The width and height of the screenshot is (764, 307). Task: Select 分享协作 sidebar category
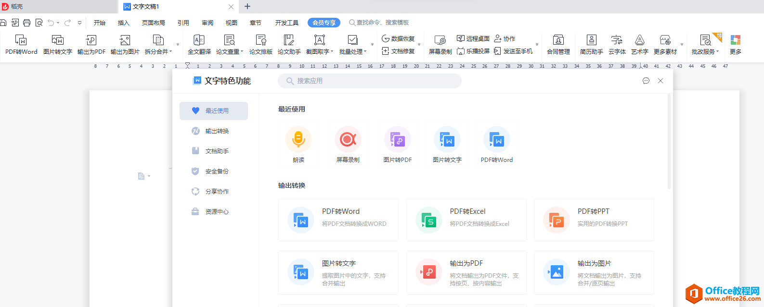(x=214, y=191)
